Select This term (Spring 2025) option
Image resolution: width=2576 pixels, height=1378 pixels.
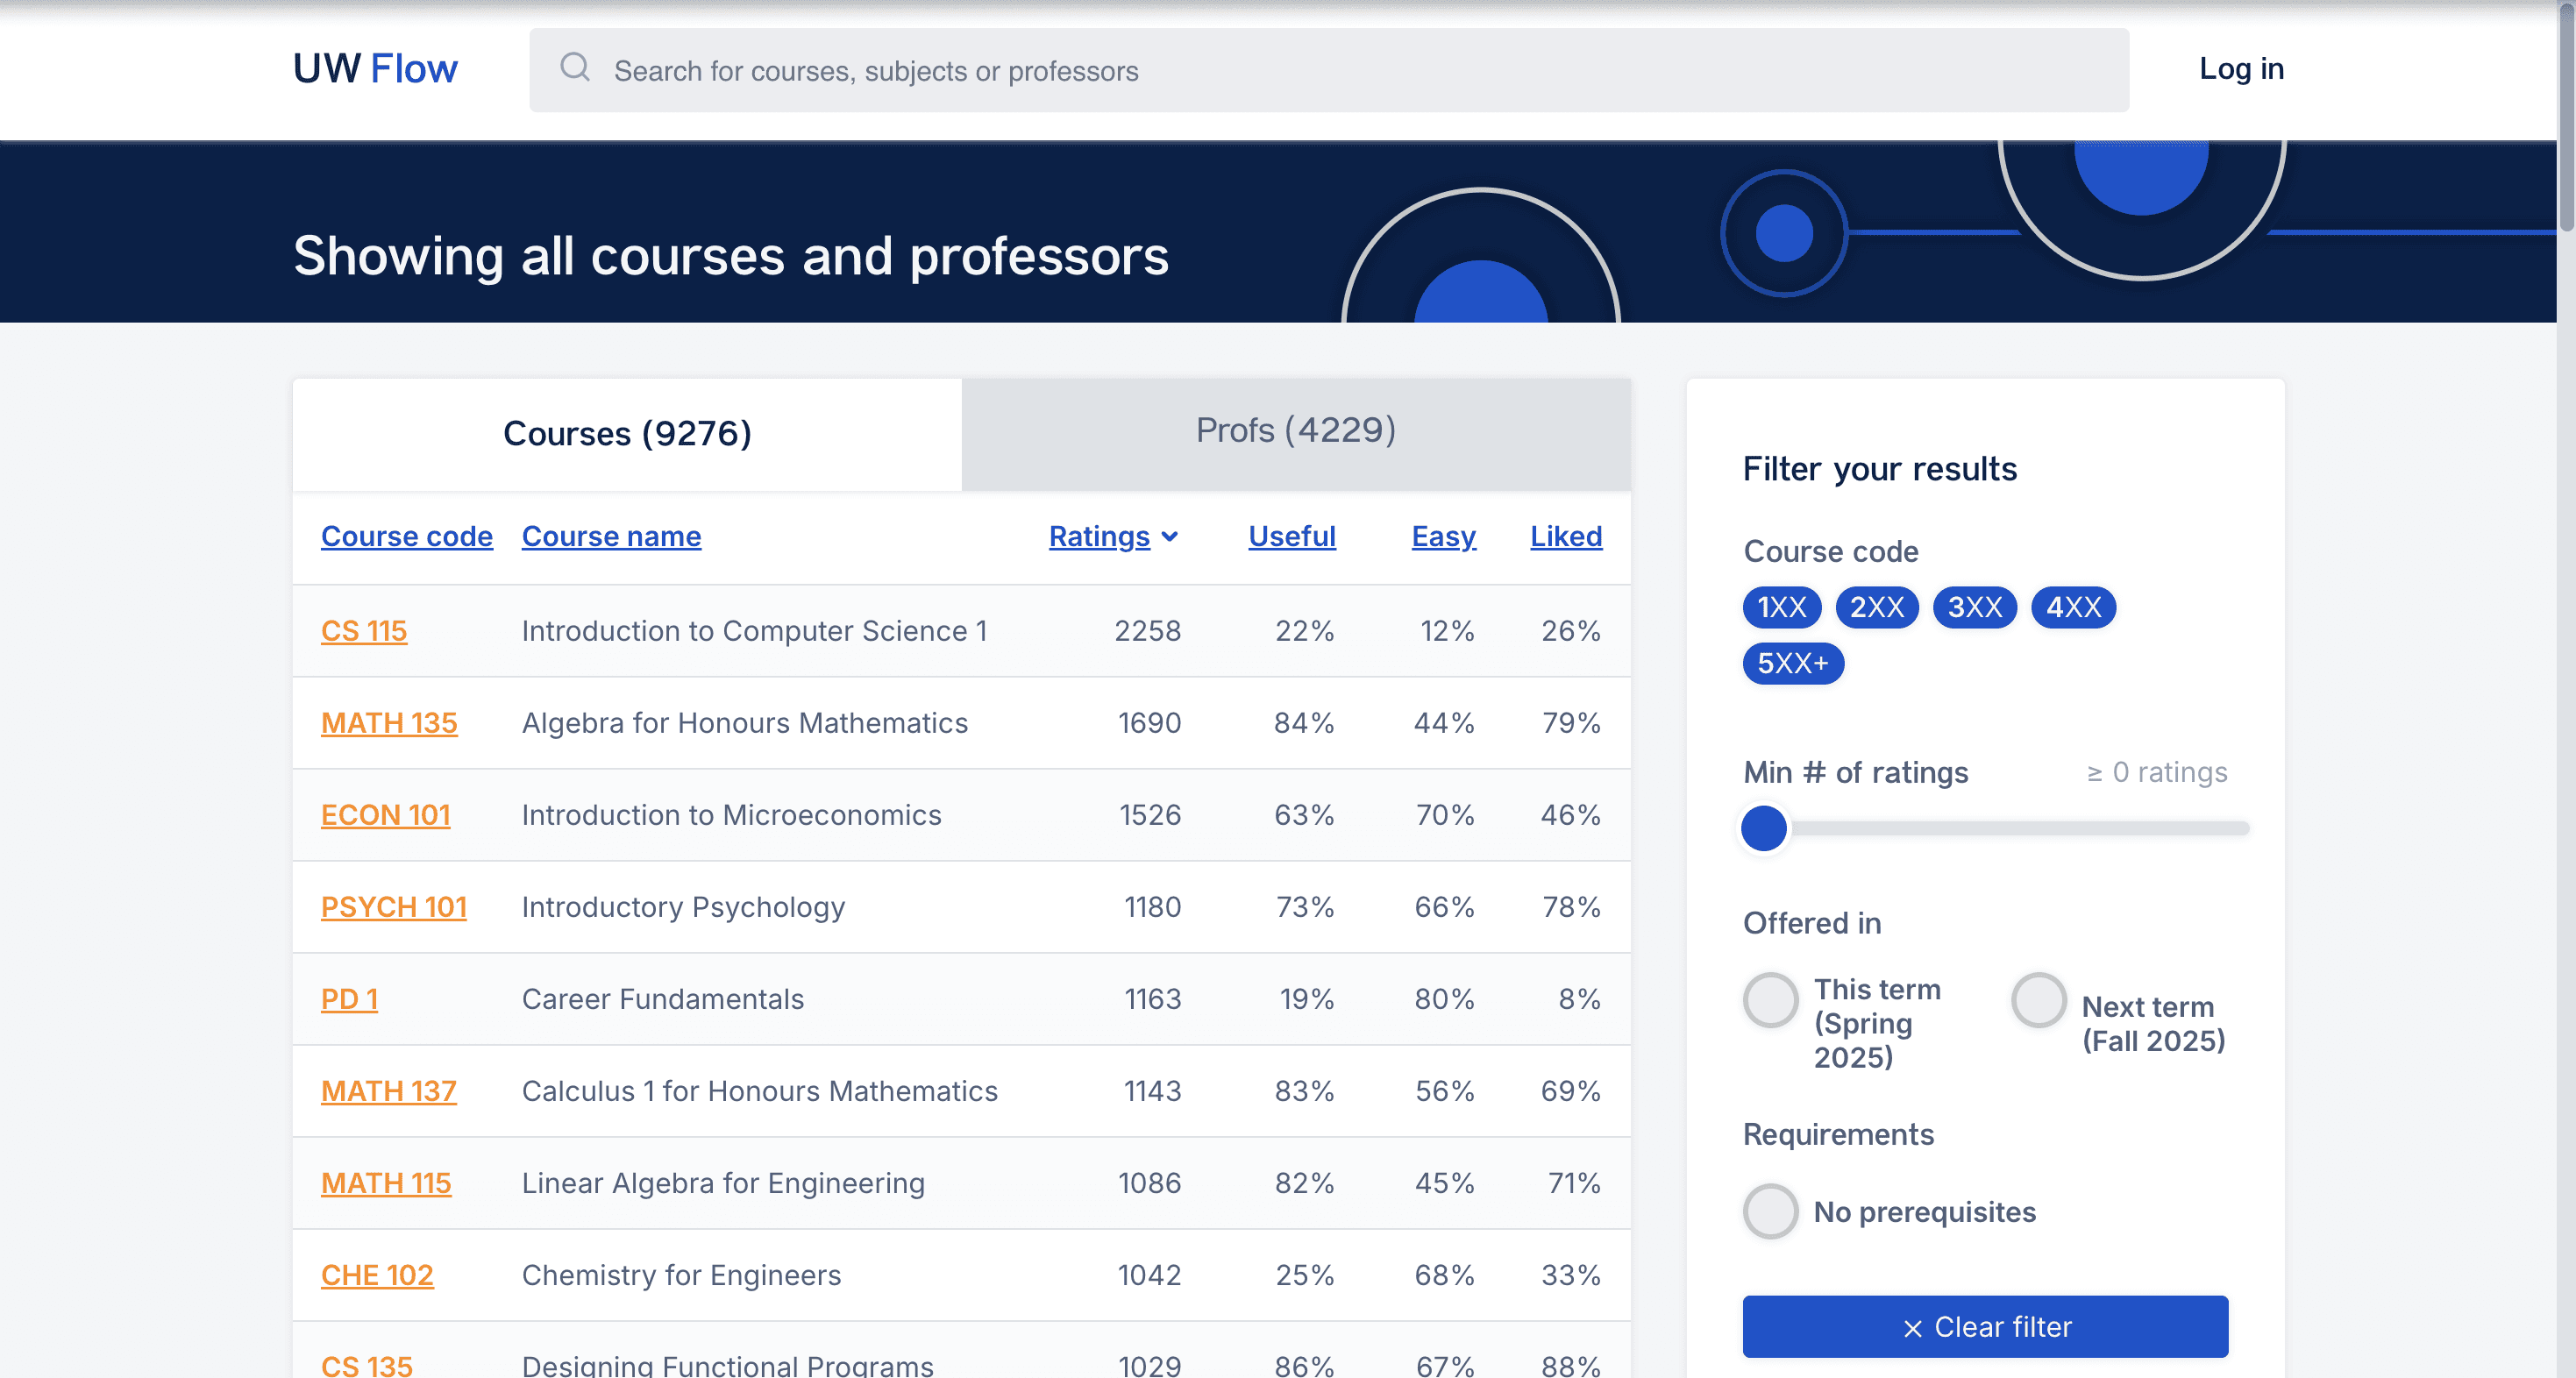[1770, 1000]
